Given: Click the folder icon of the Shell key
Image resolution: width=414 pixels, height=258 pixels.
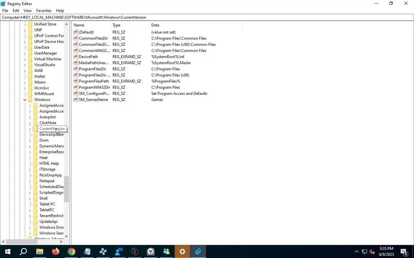Looking at the screenshot, I should 35,198.
